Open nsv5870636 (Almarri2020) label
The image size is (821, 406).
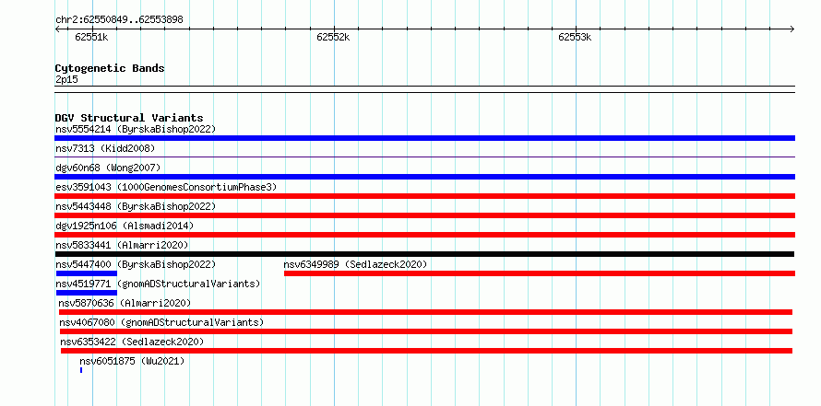pos(125,303)
